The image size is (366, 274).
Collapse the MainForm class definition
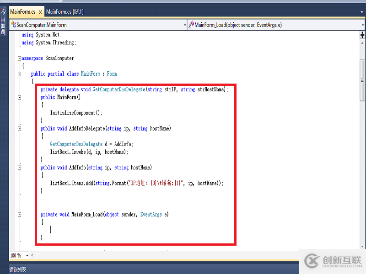[x=19, y=74]
